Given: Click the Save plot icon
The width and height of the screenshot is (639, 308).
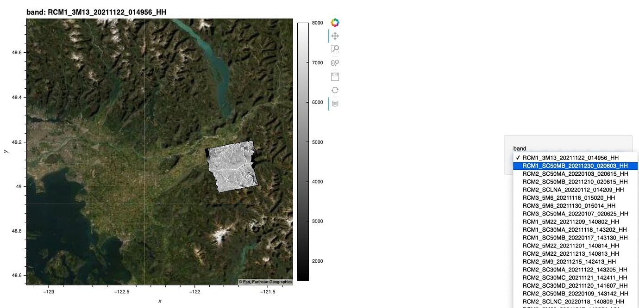Looking at the screenshot, I should tap(335, 76).
